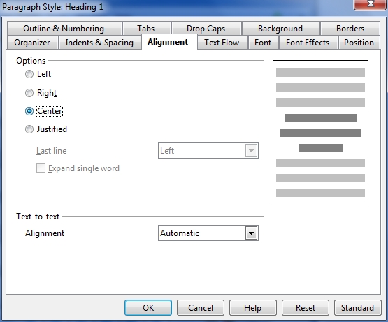388x322 pixels.
Task: Switch to the Background tab
Action: pyautogui.click(x=280, y=29)
